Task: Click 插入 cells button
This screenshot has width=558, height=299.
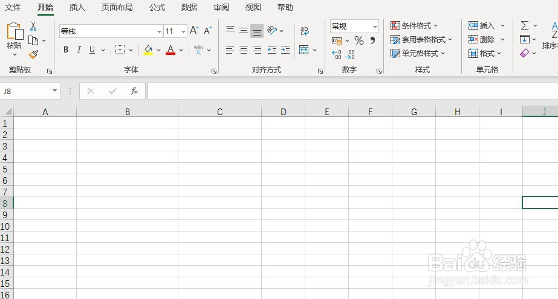Action: point(481,25)
